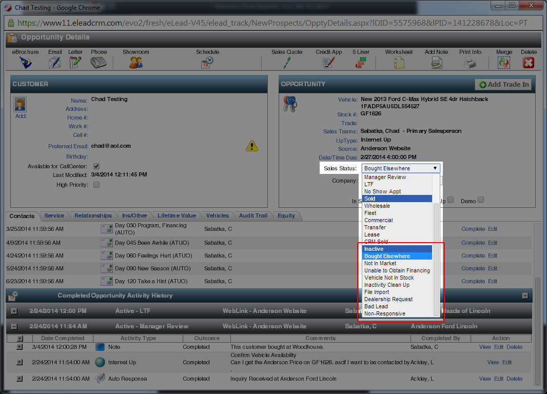The height and width of the screenshot is (394, 547).
Task: Click the Day 120 Take a Hint icon
Action: [106, 281]
